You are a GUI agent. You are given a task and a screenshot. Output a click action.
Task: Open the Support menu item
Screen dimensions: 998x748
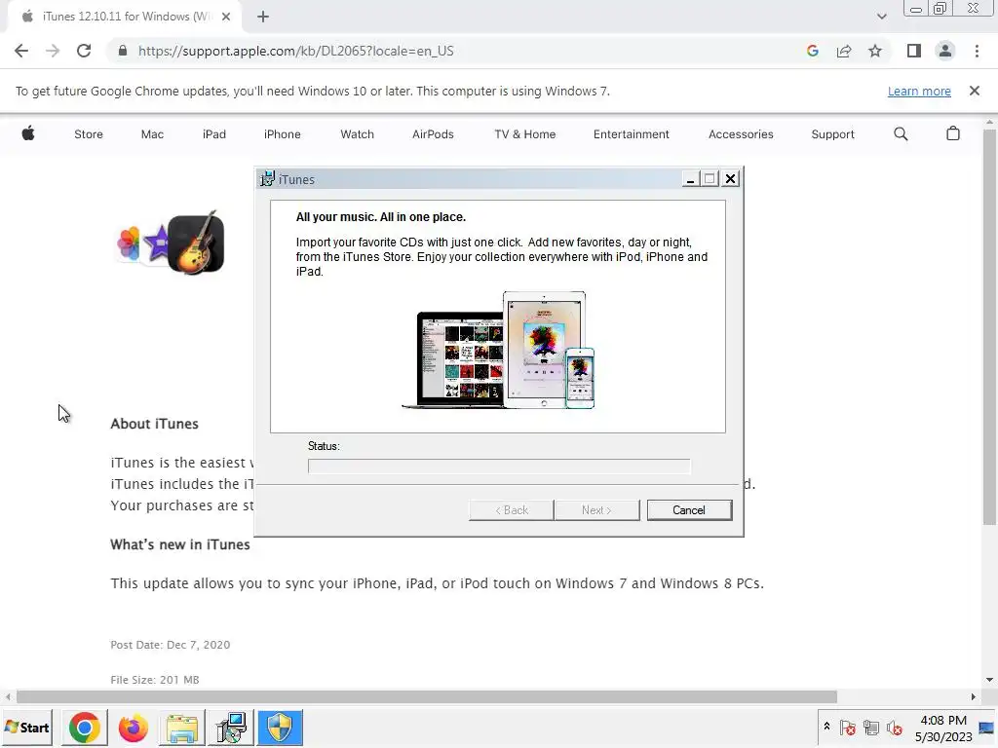click(832, 134)
